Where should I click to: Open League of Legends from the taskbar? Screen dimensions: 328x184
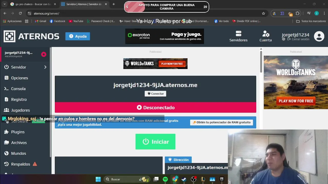203,179
